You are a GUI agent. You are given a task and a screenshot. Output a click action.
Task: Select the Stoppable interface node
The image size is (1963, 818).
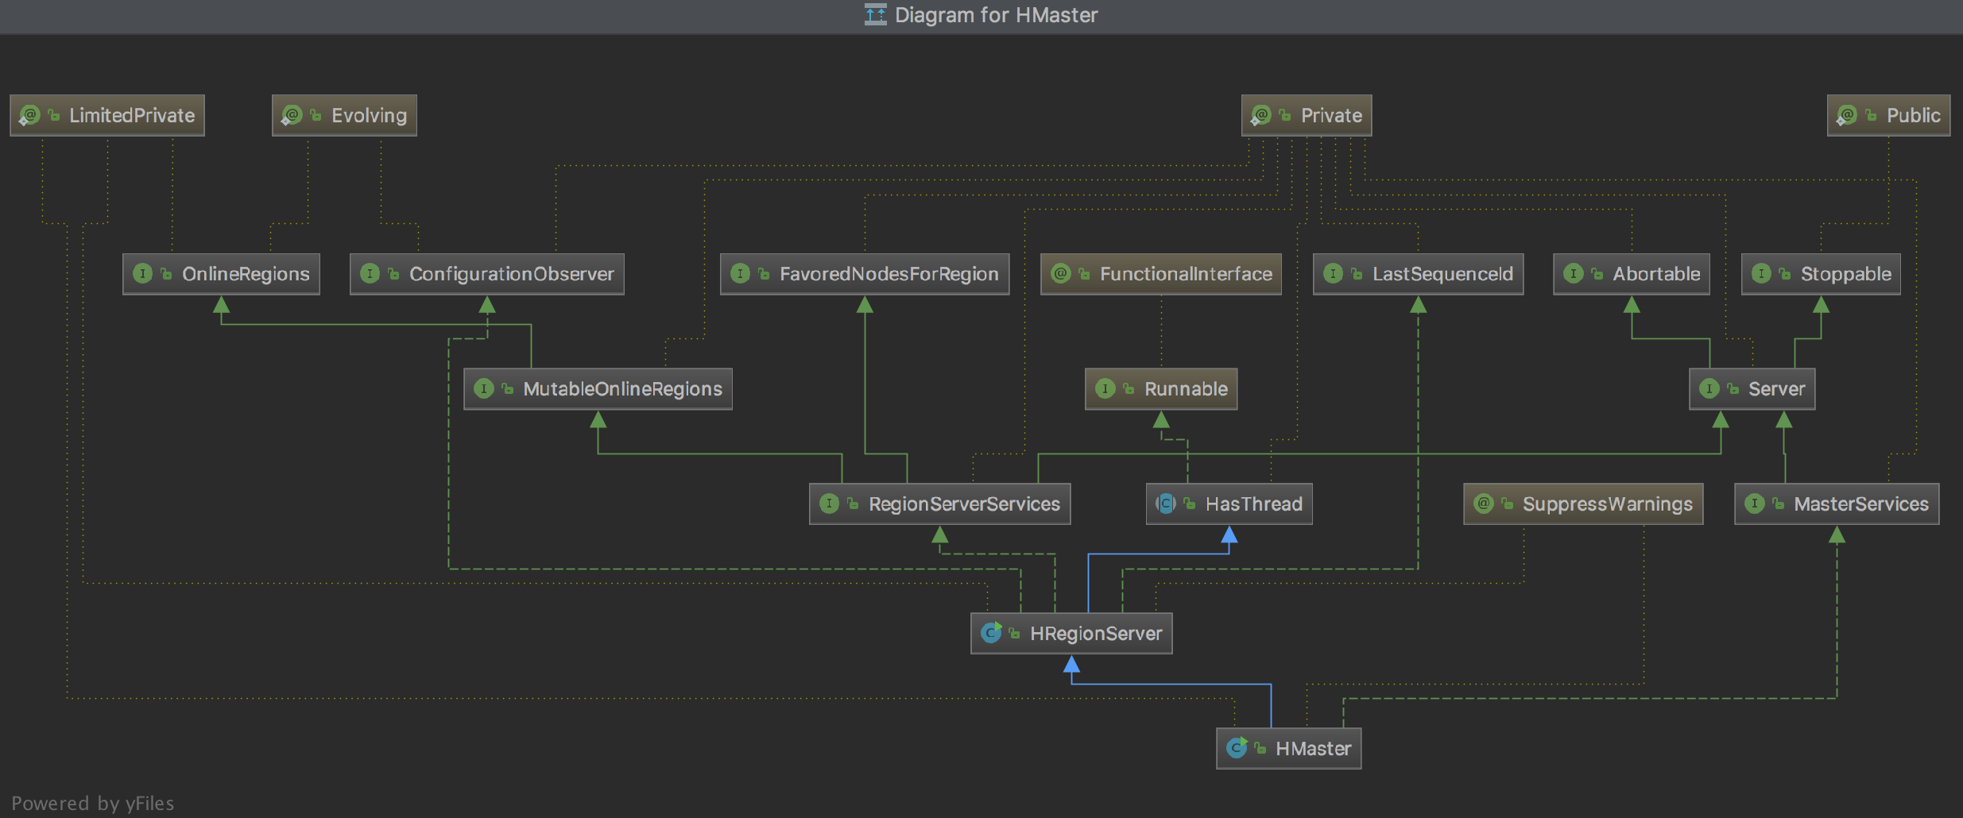[x=1845, y=274]
